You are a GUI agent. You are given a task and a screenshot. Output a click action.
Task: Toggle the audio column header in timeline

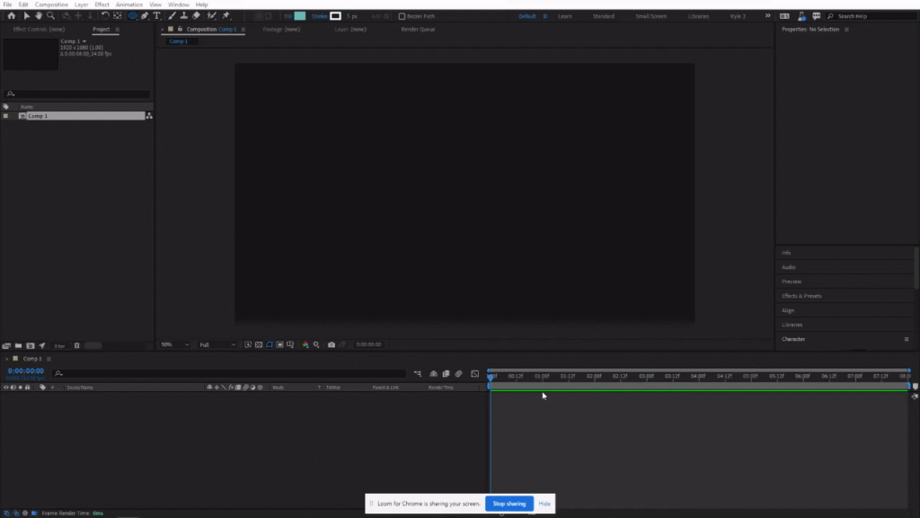click(x=13, y=388)
